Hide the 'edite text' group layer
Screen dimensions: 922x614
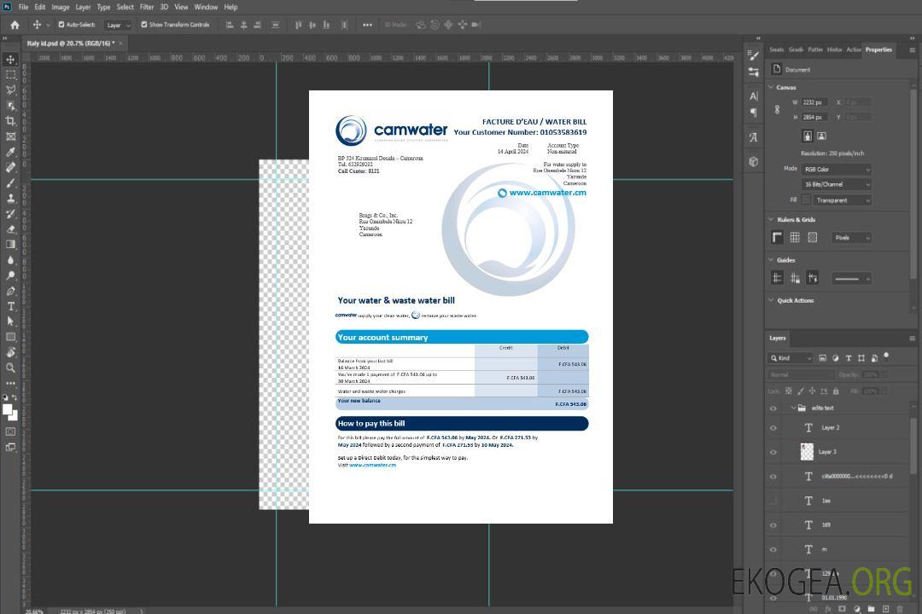pos(773,408)
